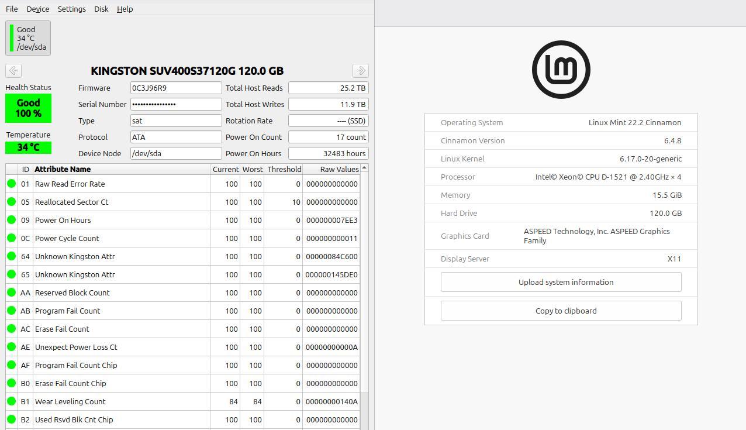This screenshot has width=746, height=430.
Task: Click the Firmware field 0C3J96R9
Action: pos(176,88)
